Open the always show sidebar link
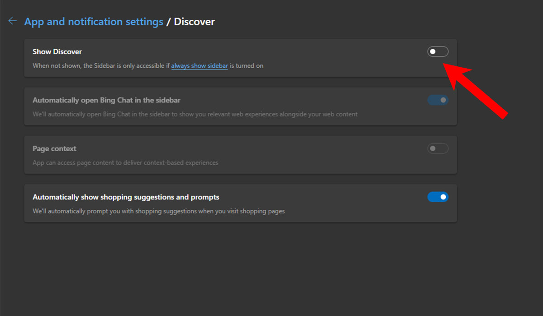This screenshot has width=543, height=316. [x=200, y=66]
